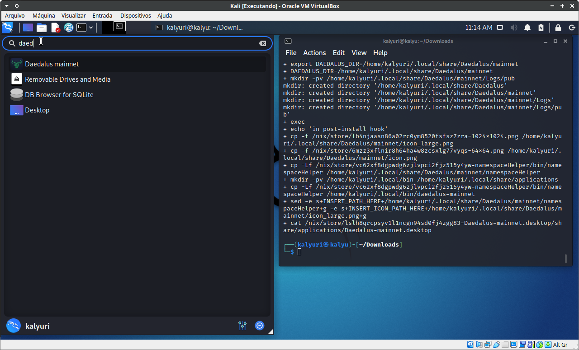The image size is (579, 350).
Task: Open VirtualBox window menu arrow in title bar
Action: click(6, 6)
